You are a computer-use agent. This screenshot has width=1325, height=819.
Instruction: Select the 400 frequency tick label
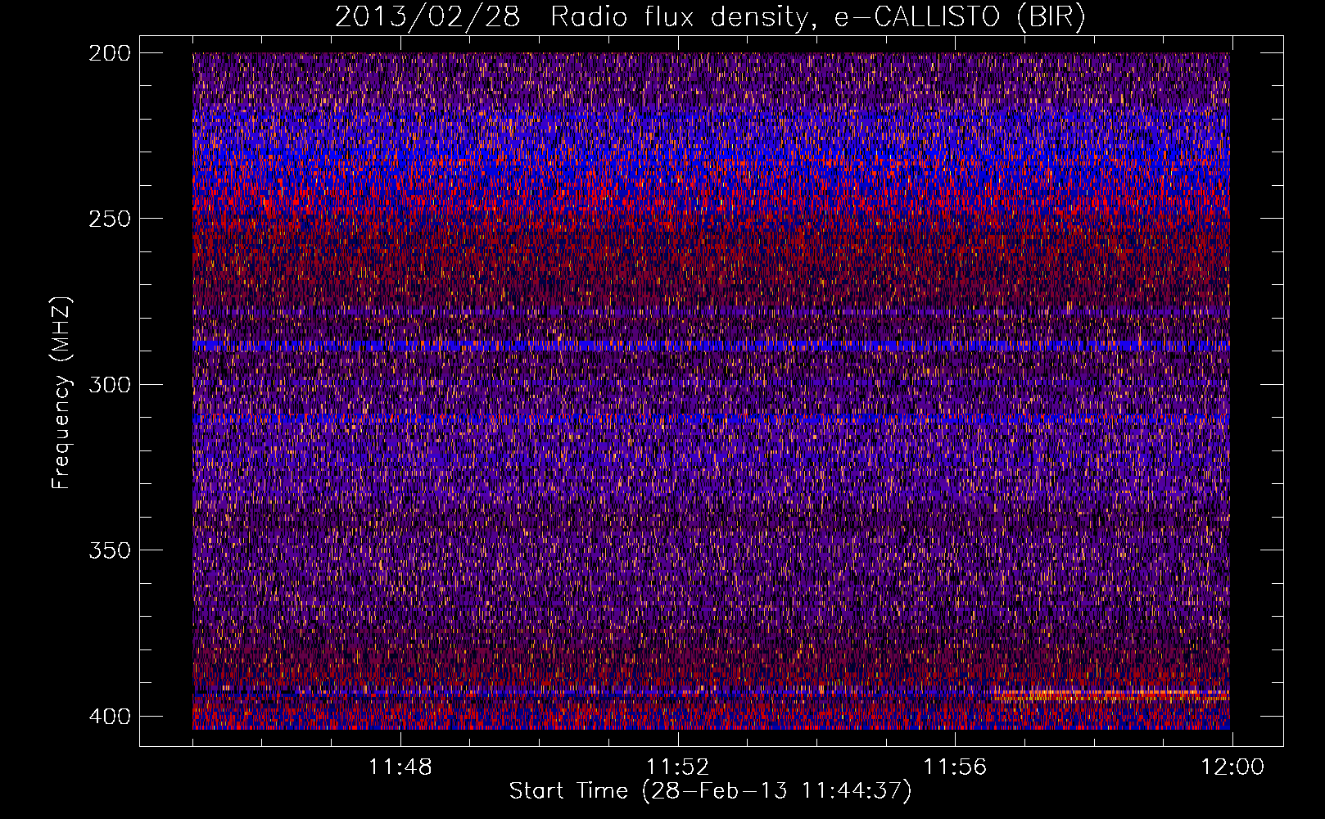(x=109, y=716)
